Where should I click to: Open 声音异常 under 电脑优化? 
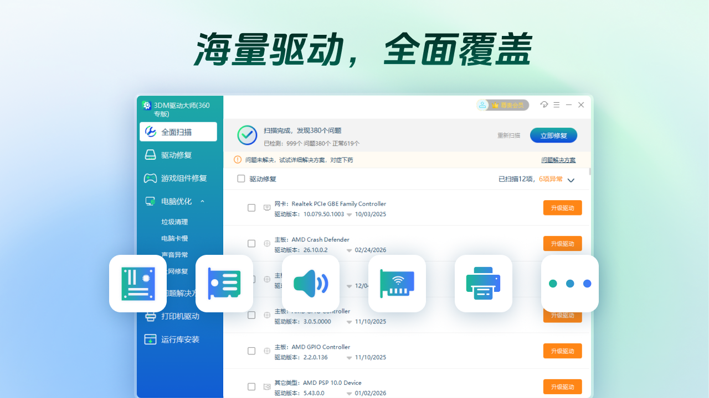tap(174, 255)
